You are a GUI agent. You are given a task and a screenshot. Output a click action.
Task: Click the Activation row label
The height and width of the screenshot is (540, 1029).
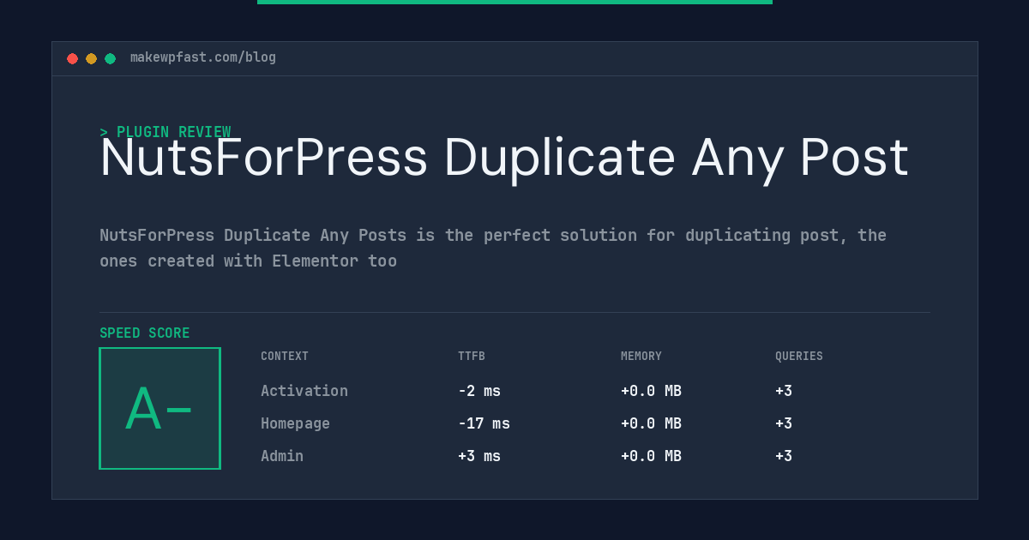[x=304, y=391]
